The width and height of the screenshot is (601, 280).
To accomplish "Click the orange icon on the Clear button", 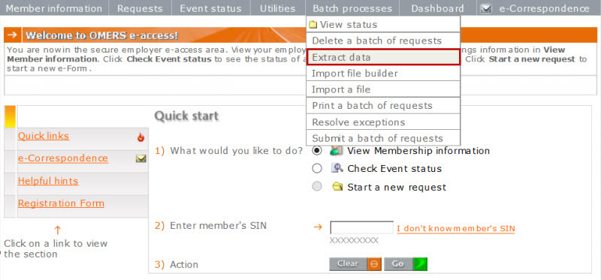I will tap(374, 264).
